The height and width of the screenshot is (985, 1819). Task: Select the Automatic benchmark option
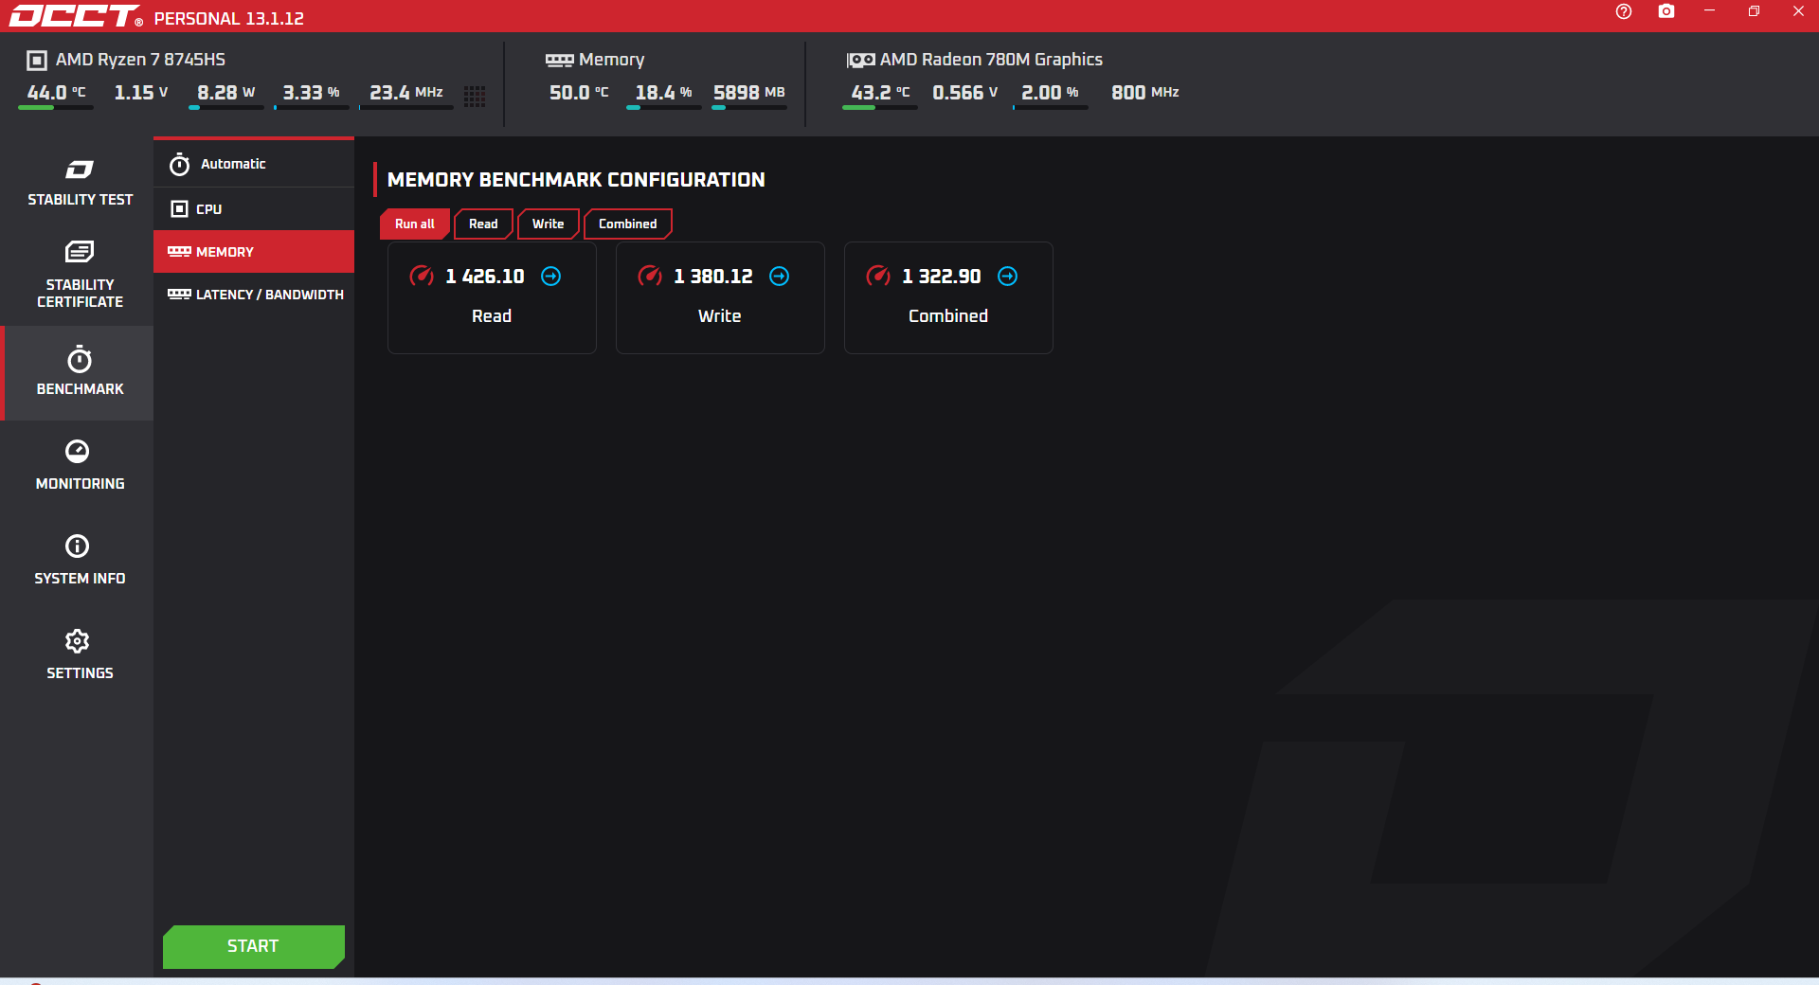pyautogui.click(x=254, y=164)
